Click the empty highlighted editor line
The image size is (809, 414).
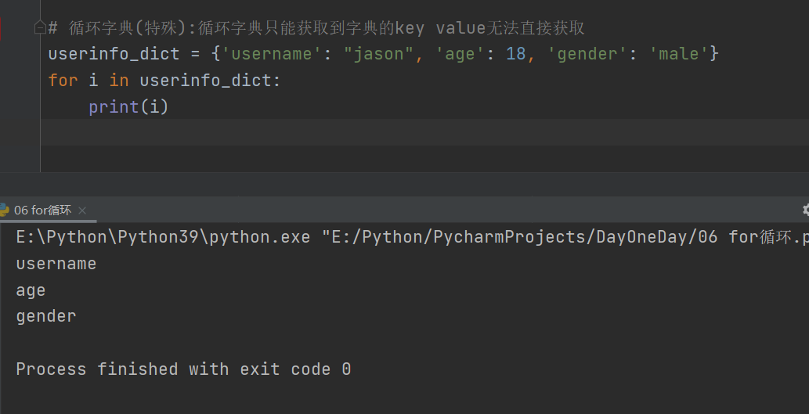coord(392,132)
